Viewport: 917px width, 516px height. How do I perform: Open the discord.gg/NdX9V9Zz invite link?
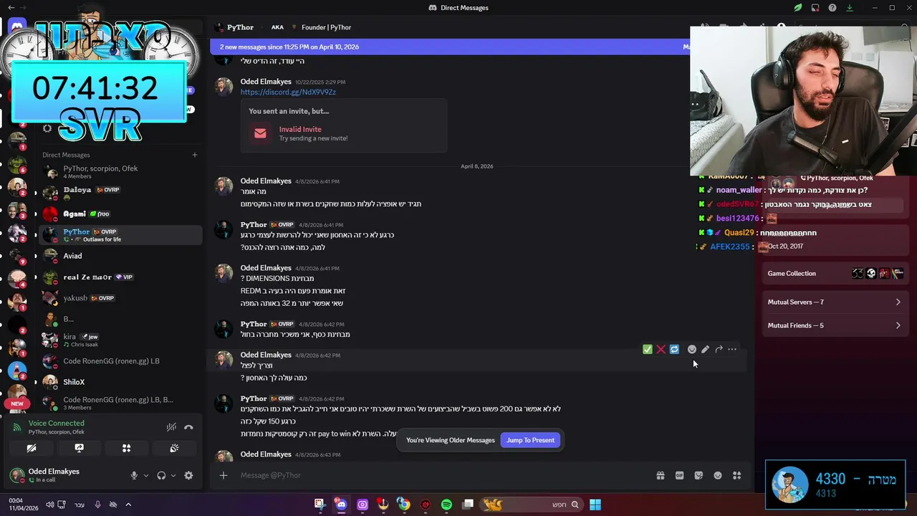(x=288, y=92)
